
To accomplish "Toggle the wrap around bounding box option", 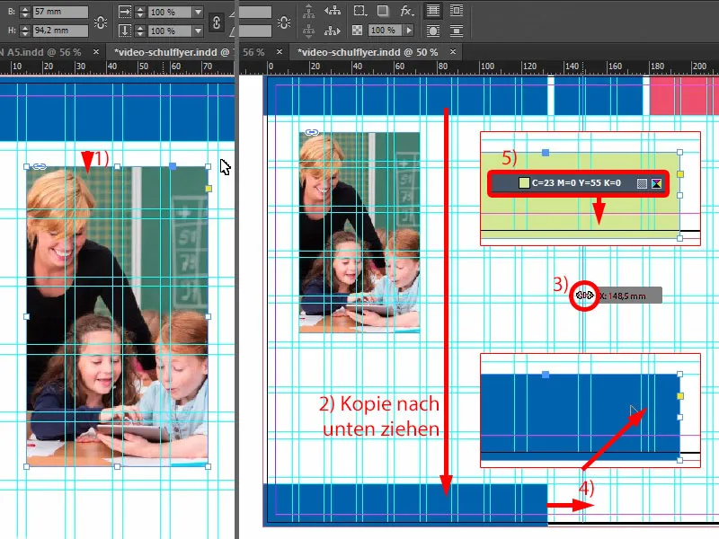I will click(x=457, y=10).
